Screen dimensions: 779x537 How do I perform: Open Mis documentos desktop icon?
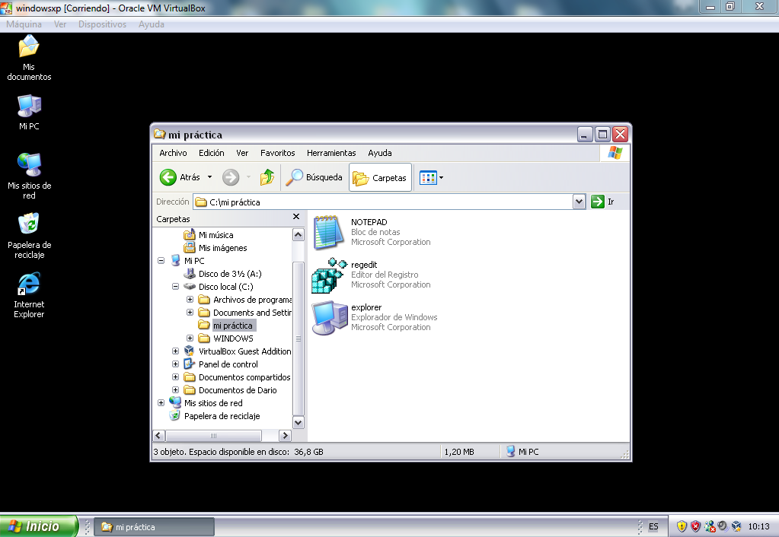29,58
